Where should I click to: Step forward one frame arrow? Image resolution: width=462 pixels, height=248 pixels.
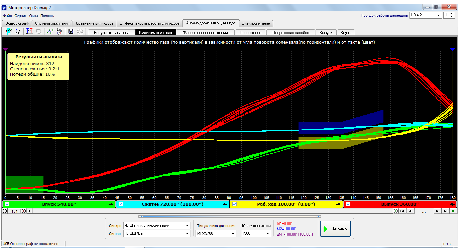point(437,211)
